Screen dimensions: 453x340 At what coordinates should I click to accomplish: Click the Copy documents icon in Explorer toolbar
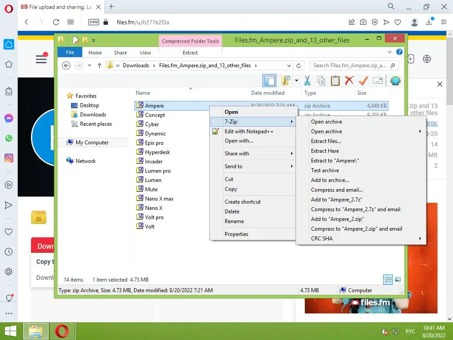point(321,81)
